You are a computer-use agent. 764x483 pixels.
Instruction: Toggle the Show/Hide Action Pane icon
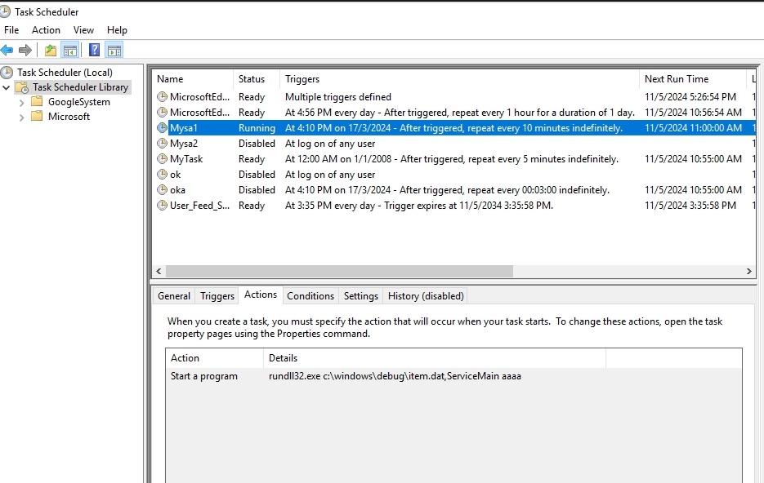tap(114, 51)
